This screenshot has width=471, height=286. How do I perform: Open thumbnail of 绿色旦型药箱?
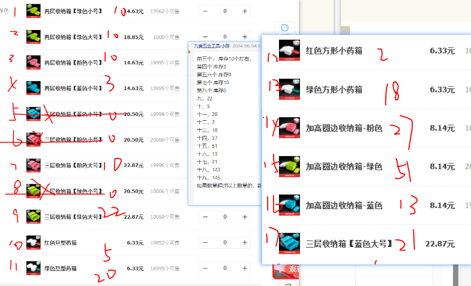click(x=34, y=268)
